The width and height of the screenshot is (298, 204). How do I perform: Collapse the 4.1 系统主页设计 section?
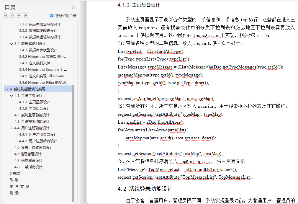(x=12, y=96)
